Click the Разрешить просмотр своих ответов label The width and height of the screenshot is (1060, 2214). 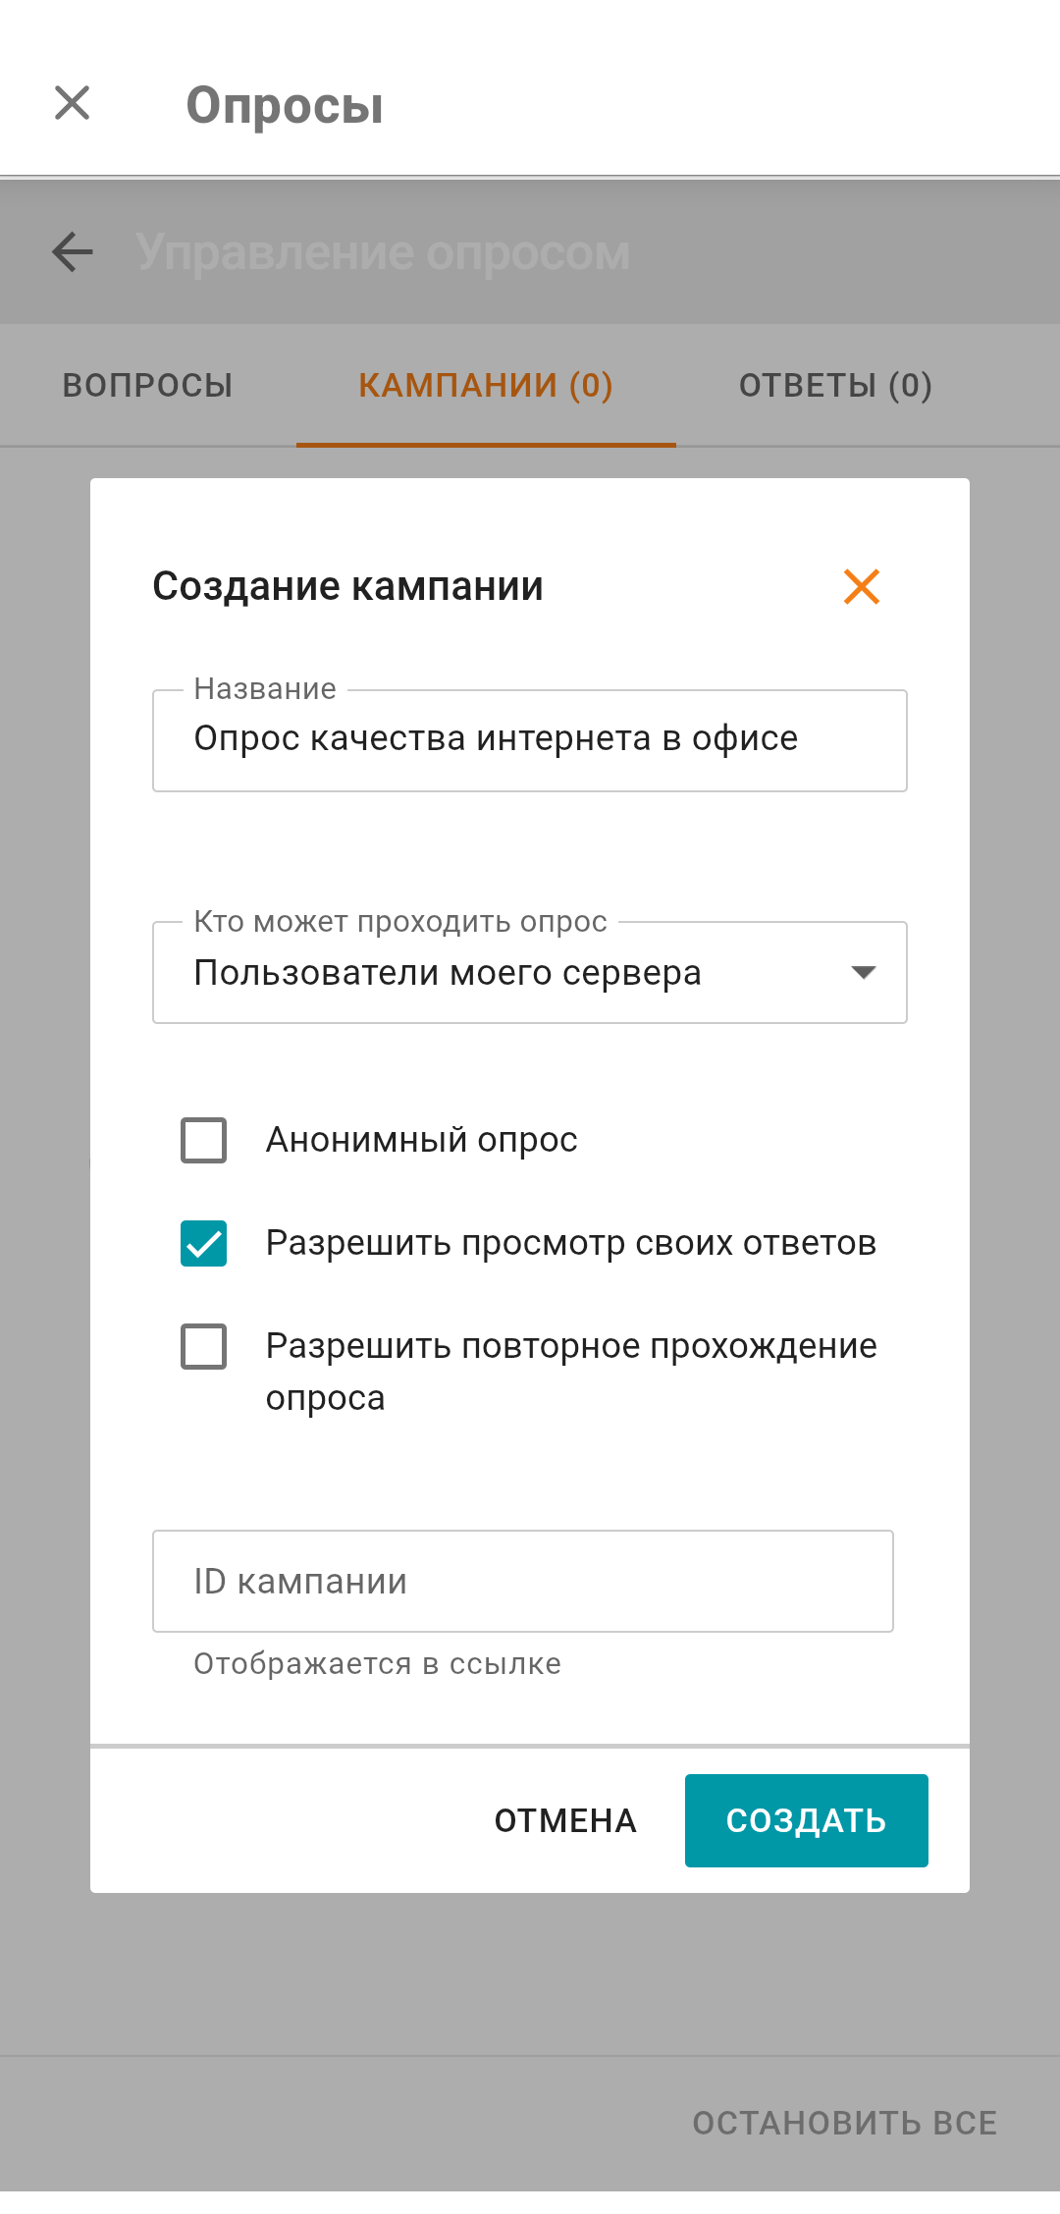(x=570, y=1243)
